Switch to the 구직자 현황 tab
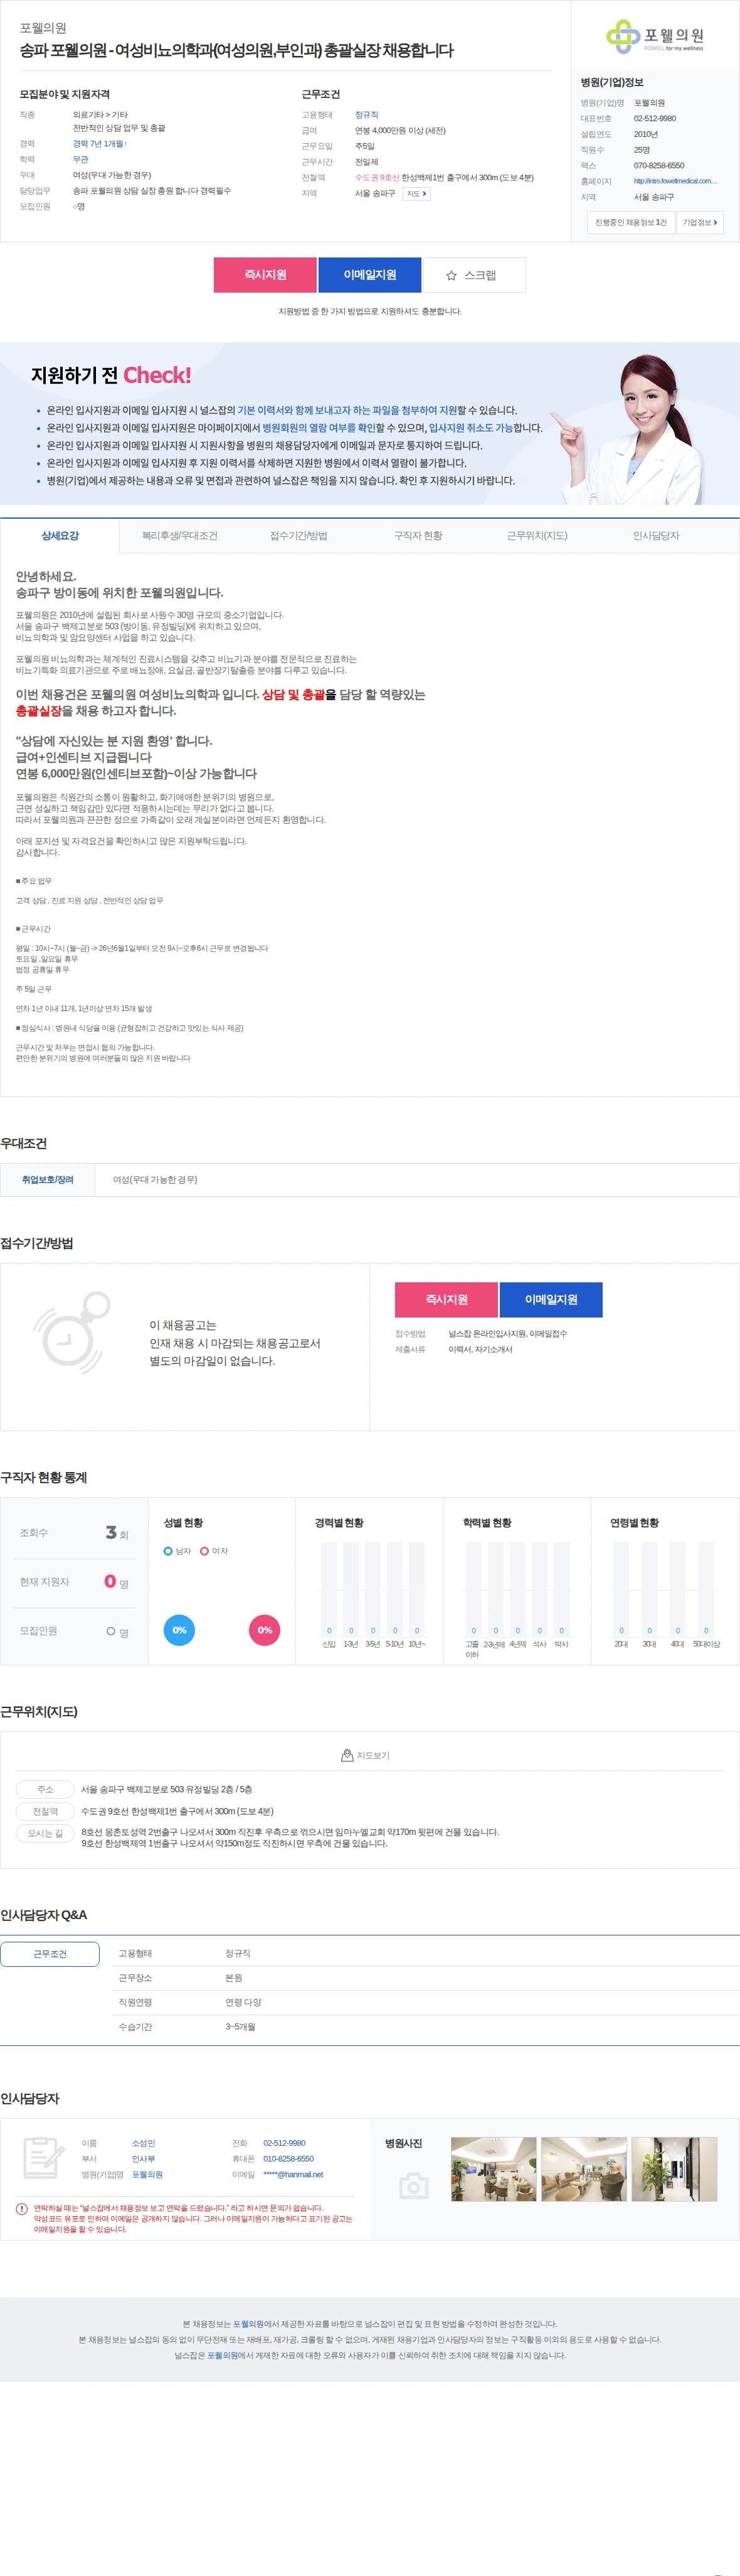 [418, 536]
